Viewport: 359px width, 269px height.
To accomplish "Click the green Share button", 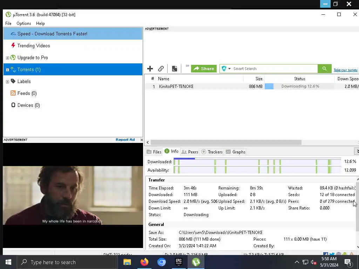I will click(x=204, y=69).
